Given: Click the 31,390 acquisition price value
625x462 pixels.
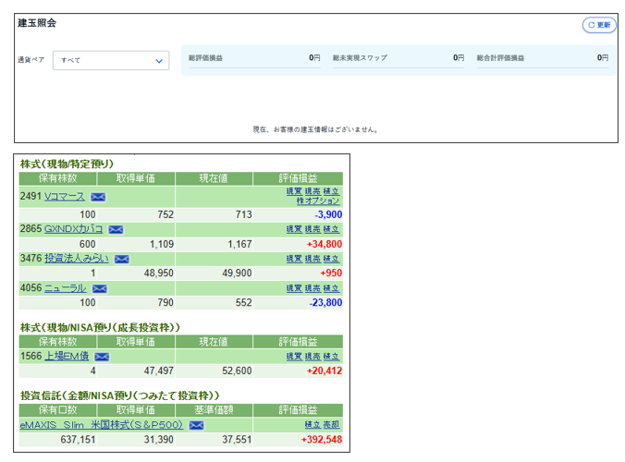Looking at the screenshot, I should [159, 440].
